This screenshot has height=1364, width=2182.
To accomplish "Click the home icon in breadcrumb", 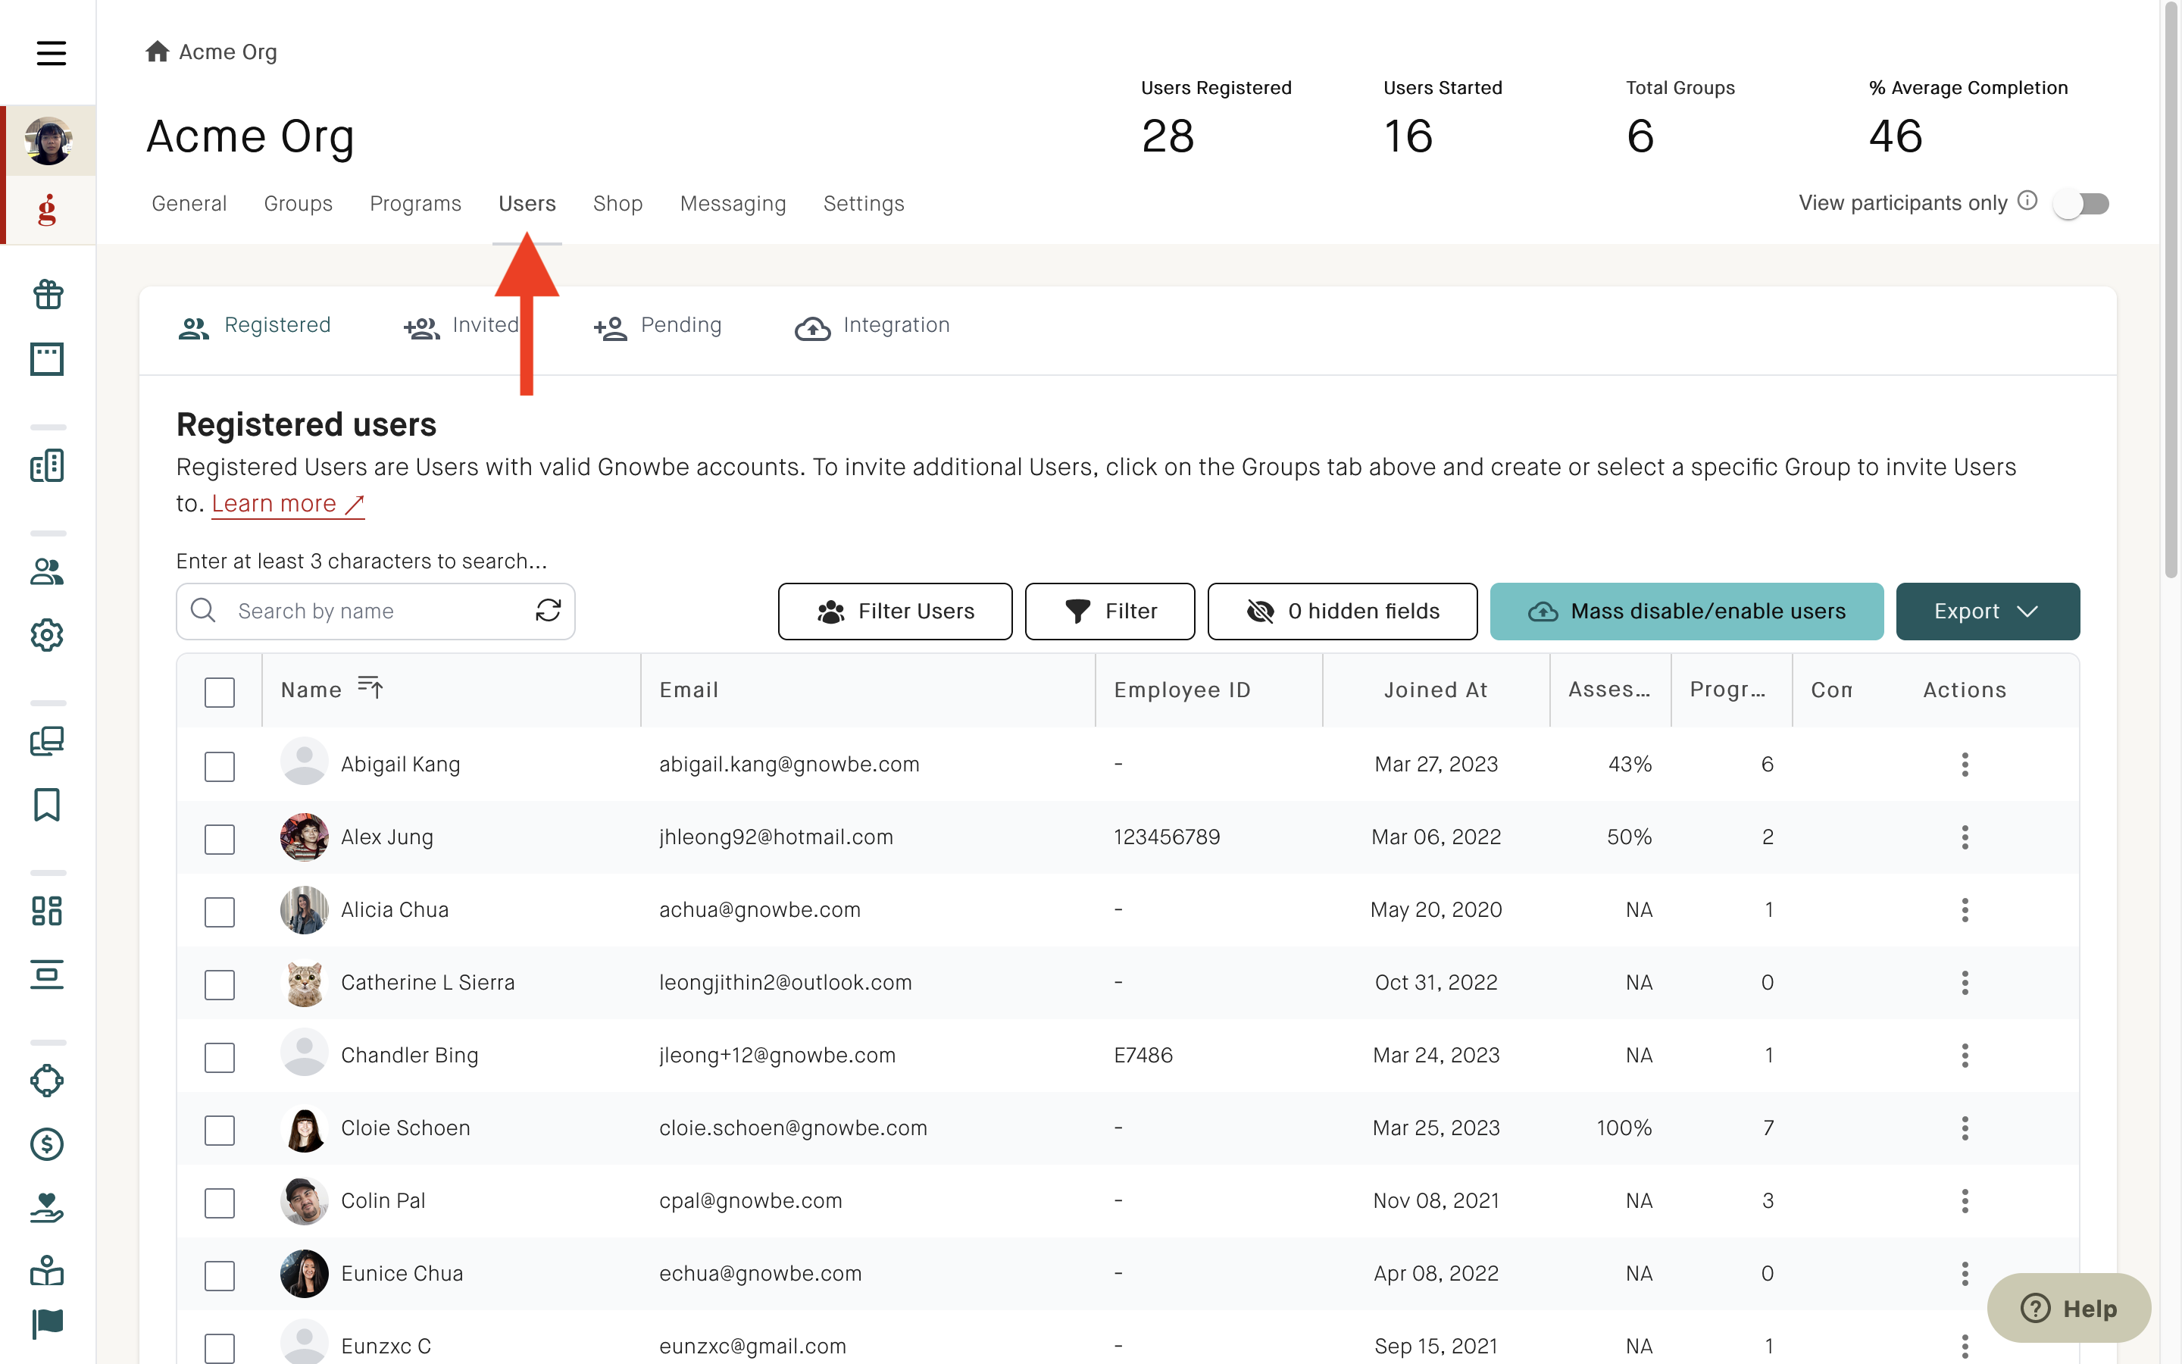I will coord(158,52).
